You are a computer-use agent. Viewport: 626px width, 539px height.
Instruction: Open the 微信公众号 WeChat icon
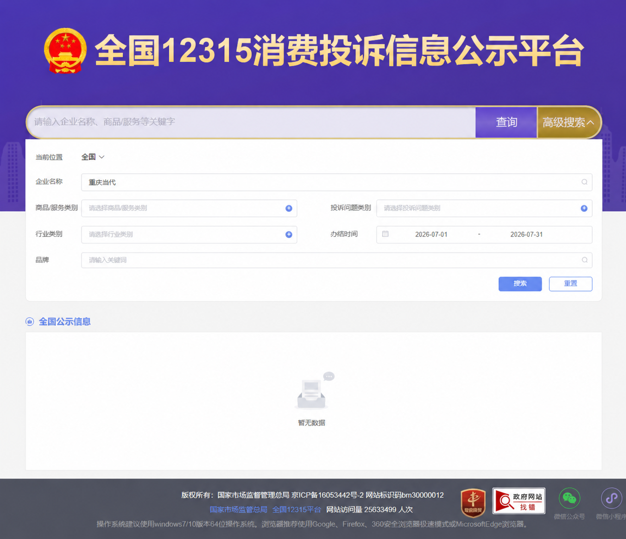569,498
